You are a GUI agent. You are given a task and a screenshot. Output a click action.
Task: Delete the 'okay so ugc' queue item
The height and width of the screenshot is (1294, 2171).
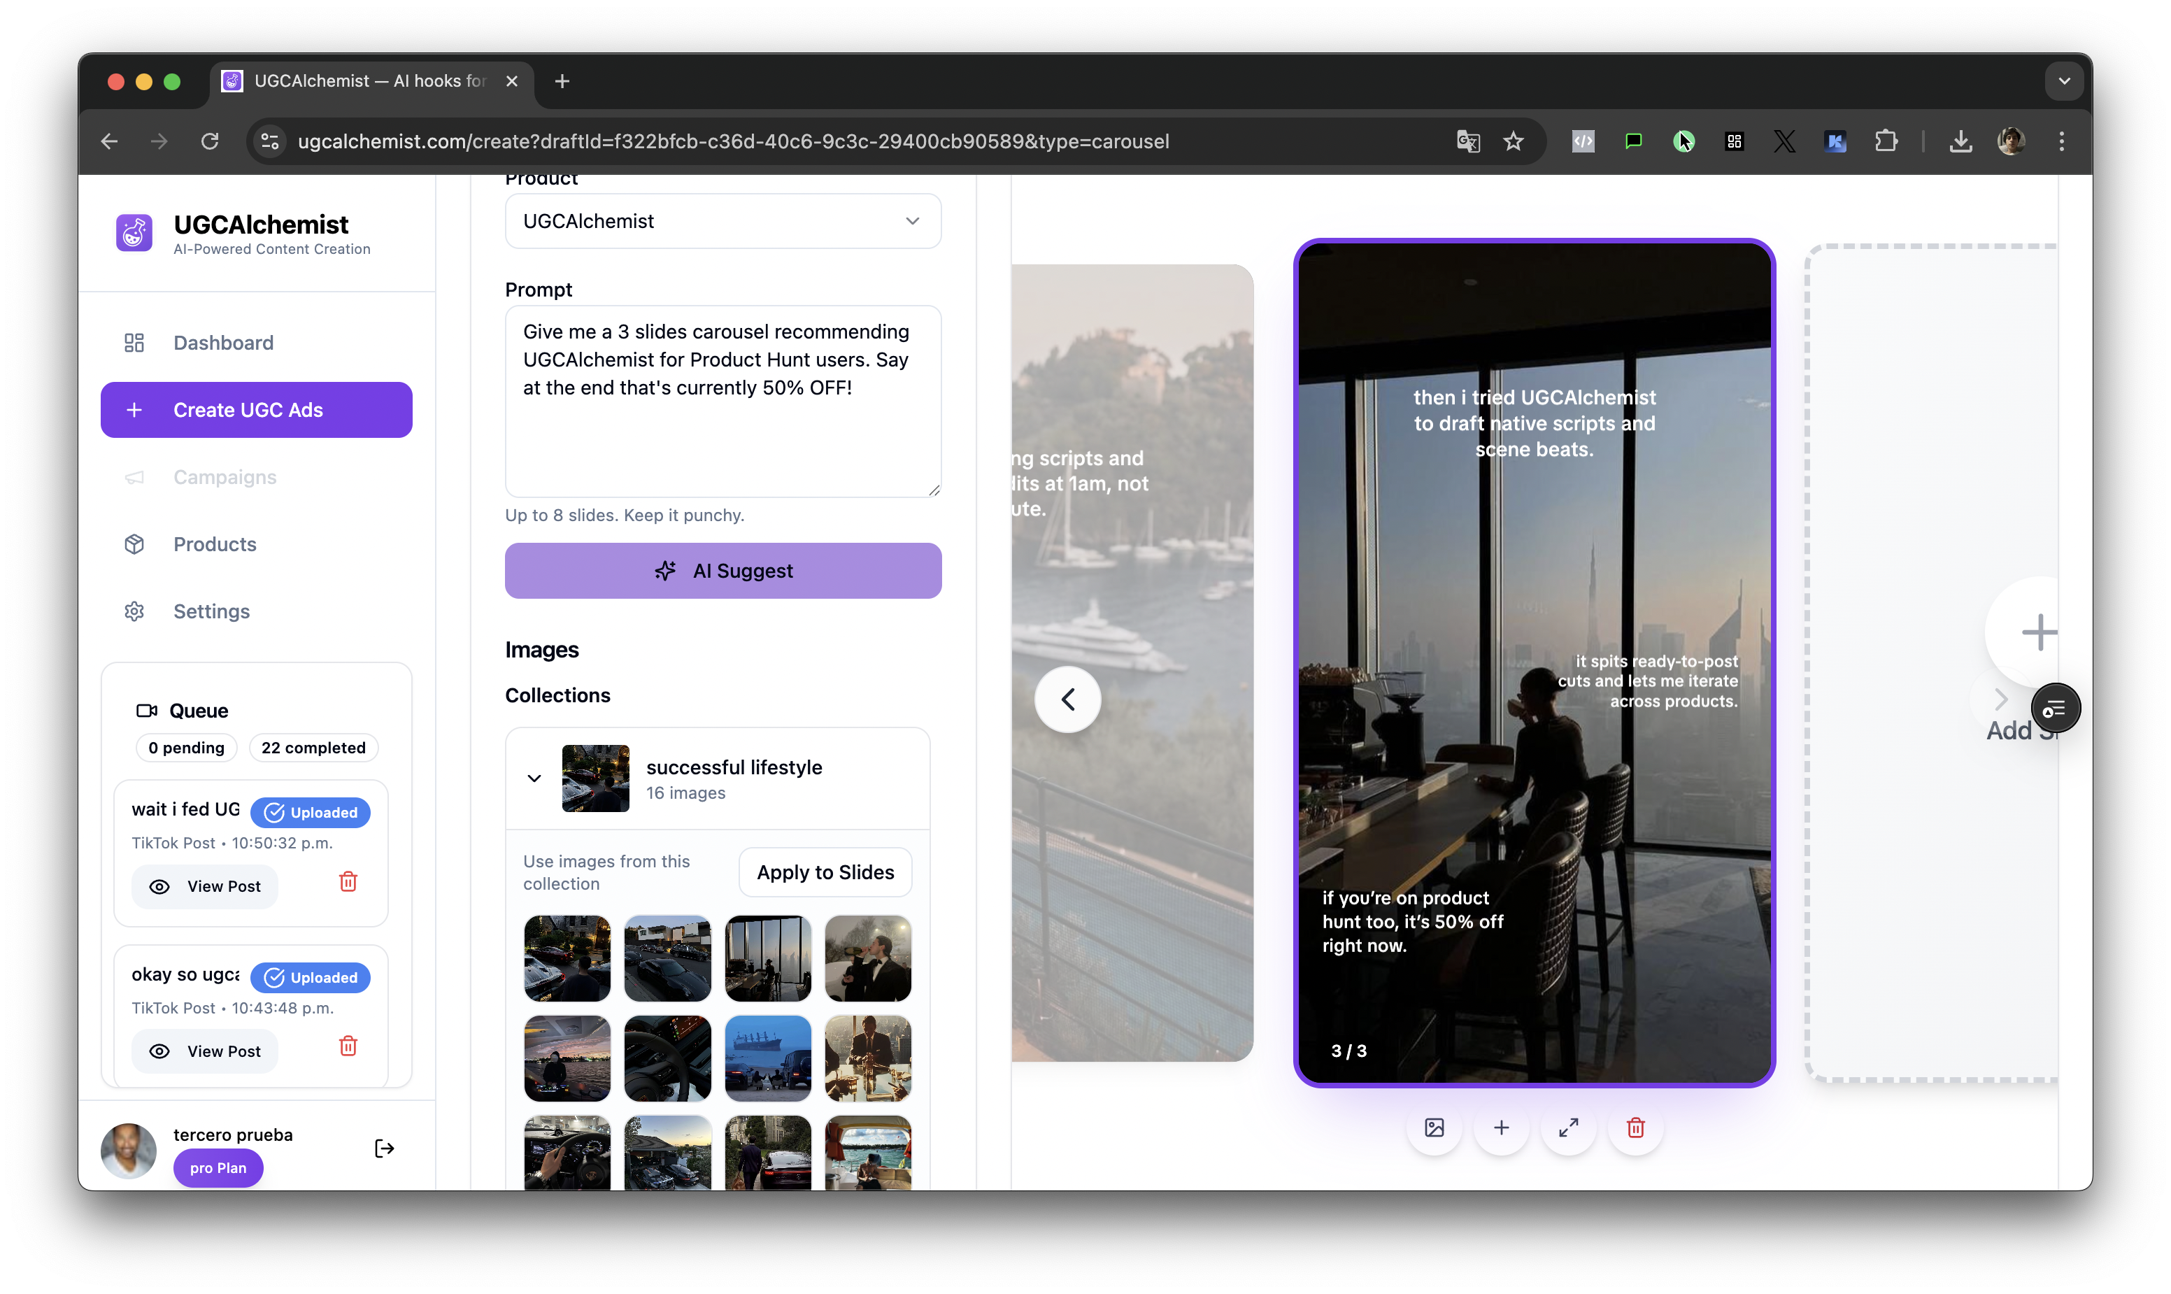pos(348,1046)
